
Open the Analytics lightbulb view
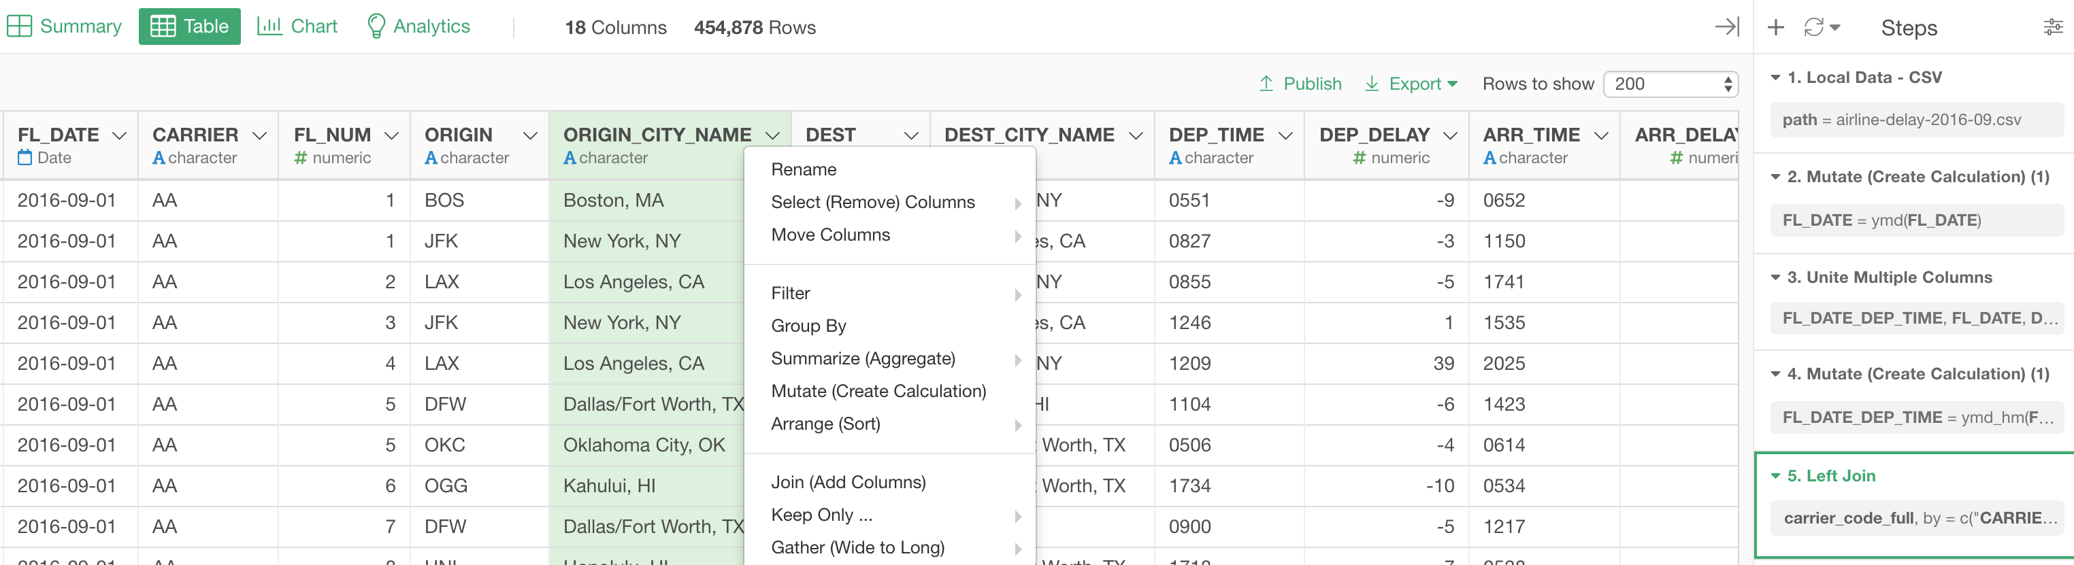[418, 27]
